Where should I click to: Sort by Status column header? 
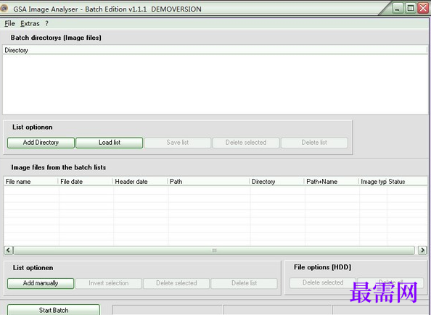pyautogui.click(x=407, y=182)
